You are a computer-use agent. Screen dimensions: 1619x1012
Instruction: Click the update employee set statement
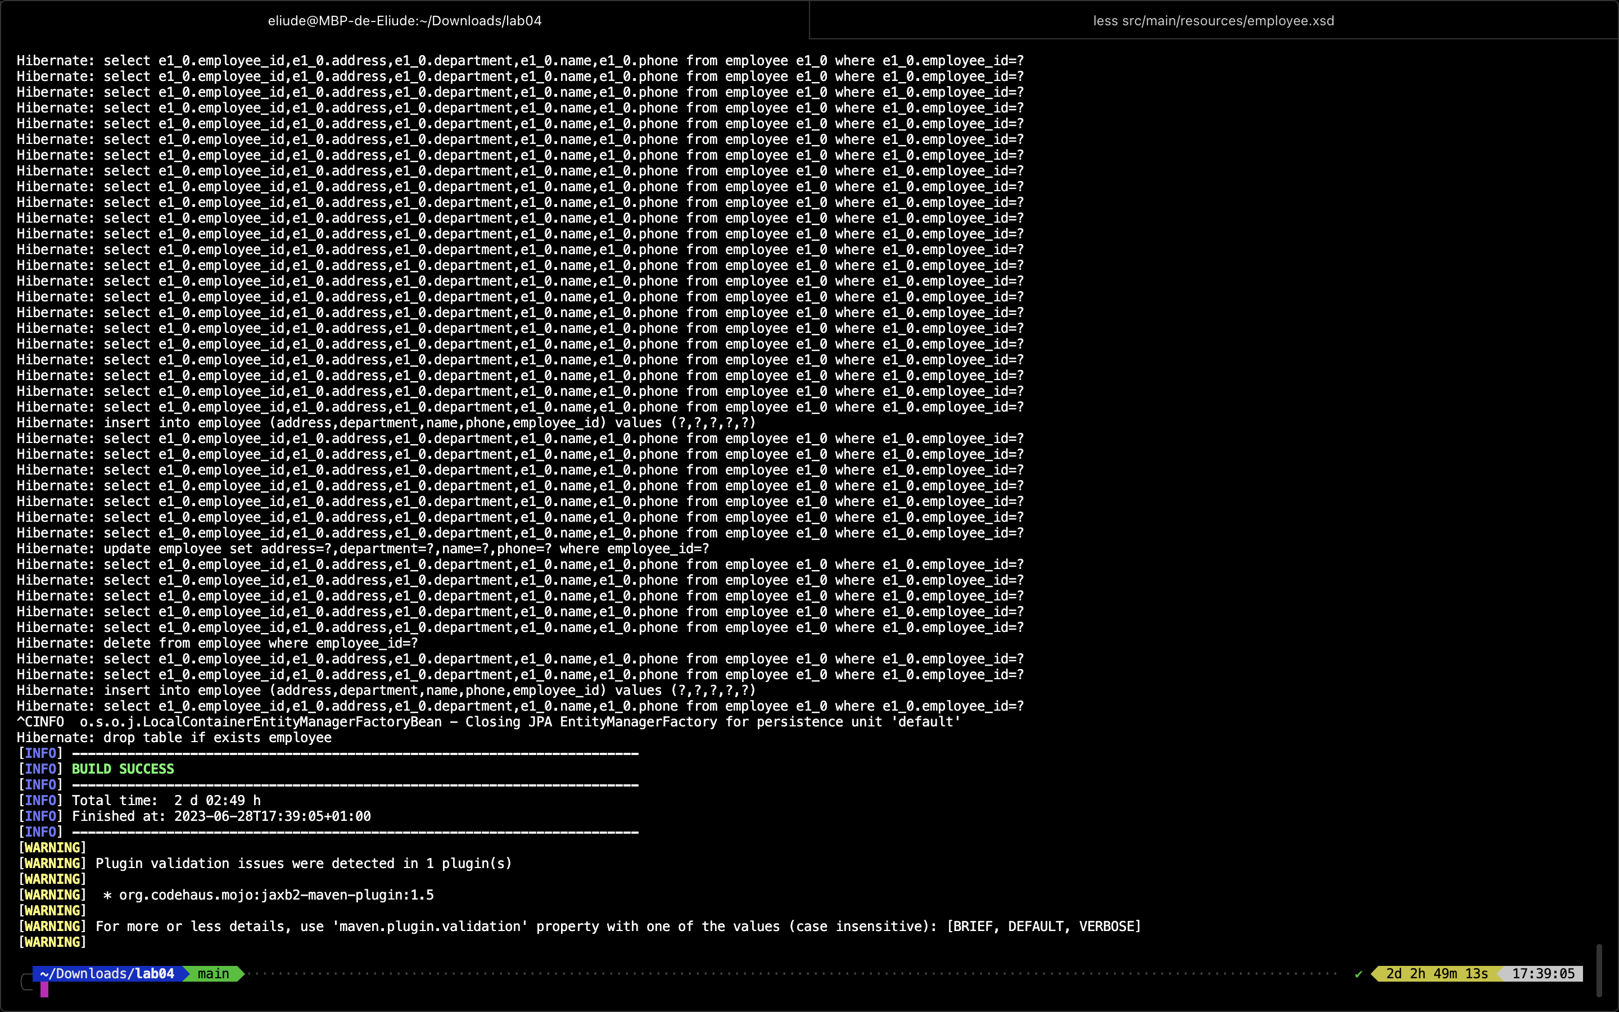(x=405, y=549)
